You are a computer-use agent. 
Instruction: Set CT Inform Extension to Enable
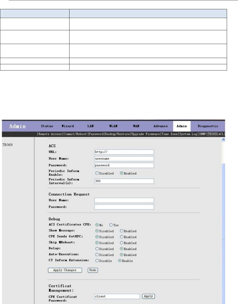click(x=120, y=261)
